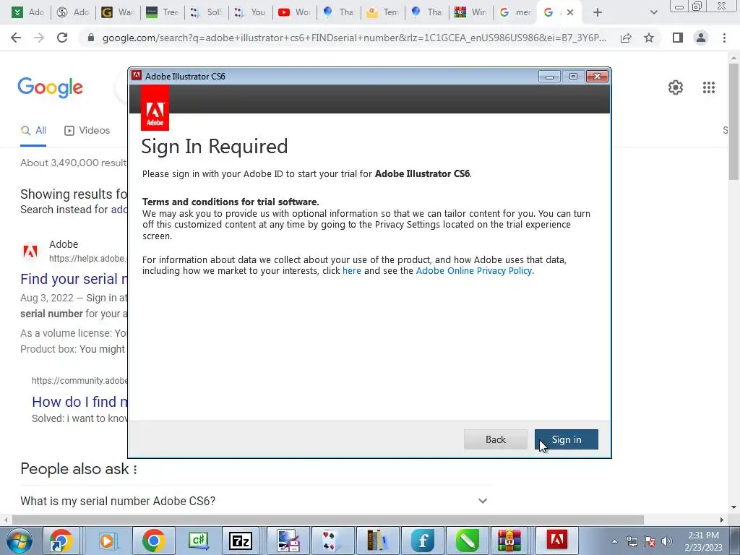Expand 'What is my serial number Adobe CS6?'
This screenshot has height=555, width=740.
pyautogui.click(x=257, y=502)
